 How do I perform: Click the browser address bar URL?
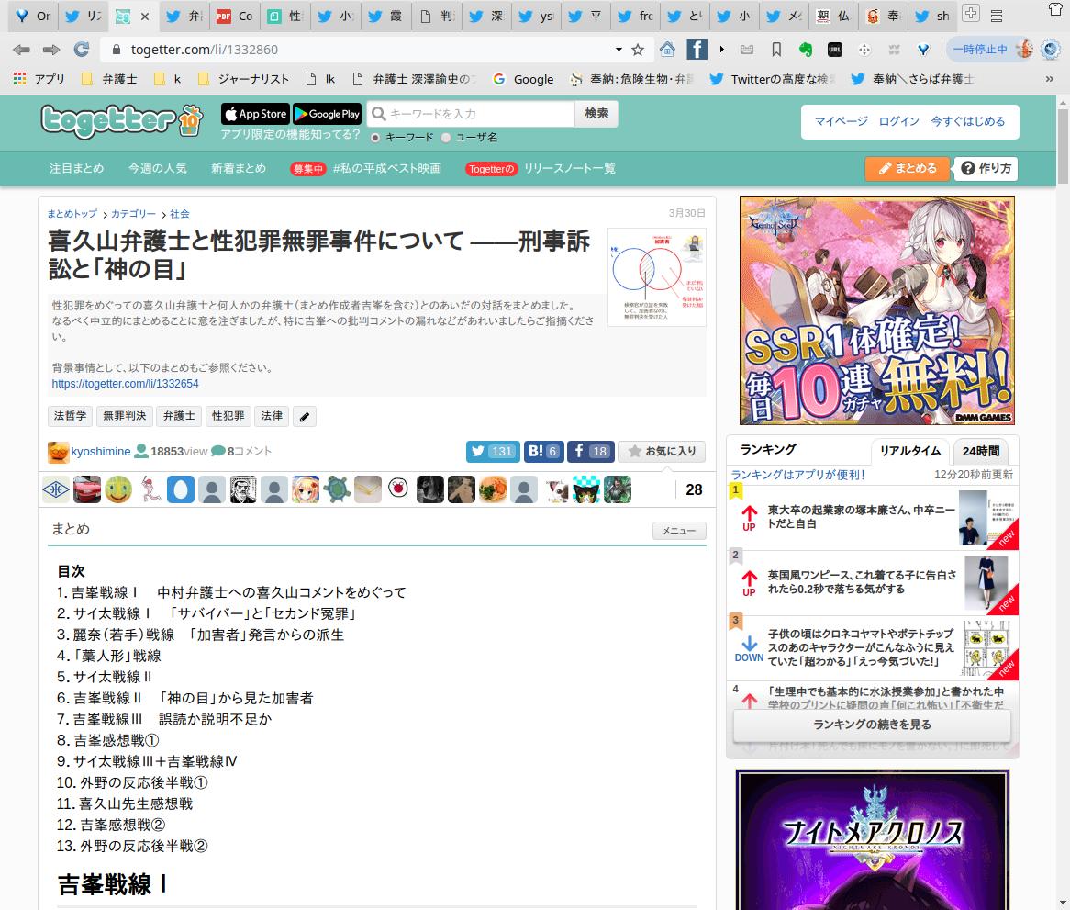point(204,50)
